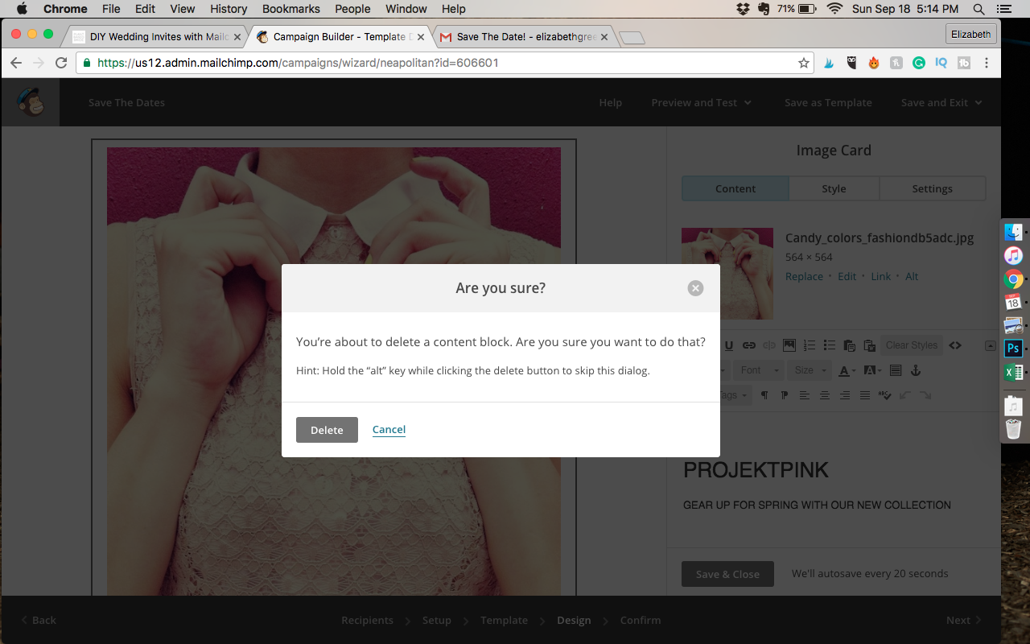Open source code view with the <> icon
This screenshot has width=1030, height=644.
tap(955, 345)
